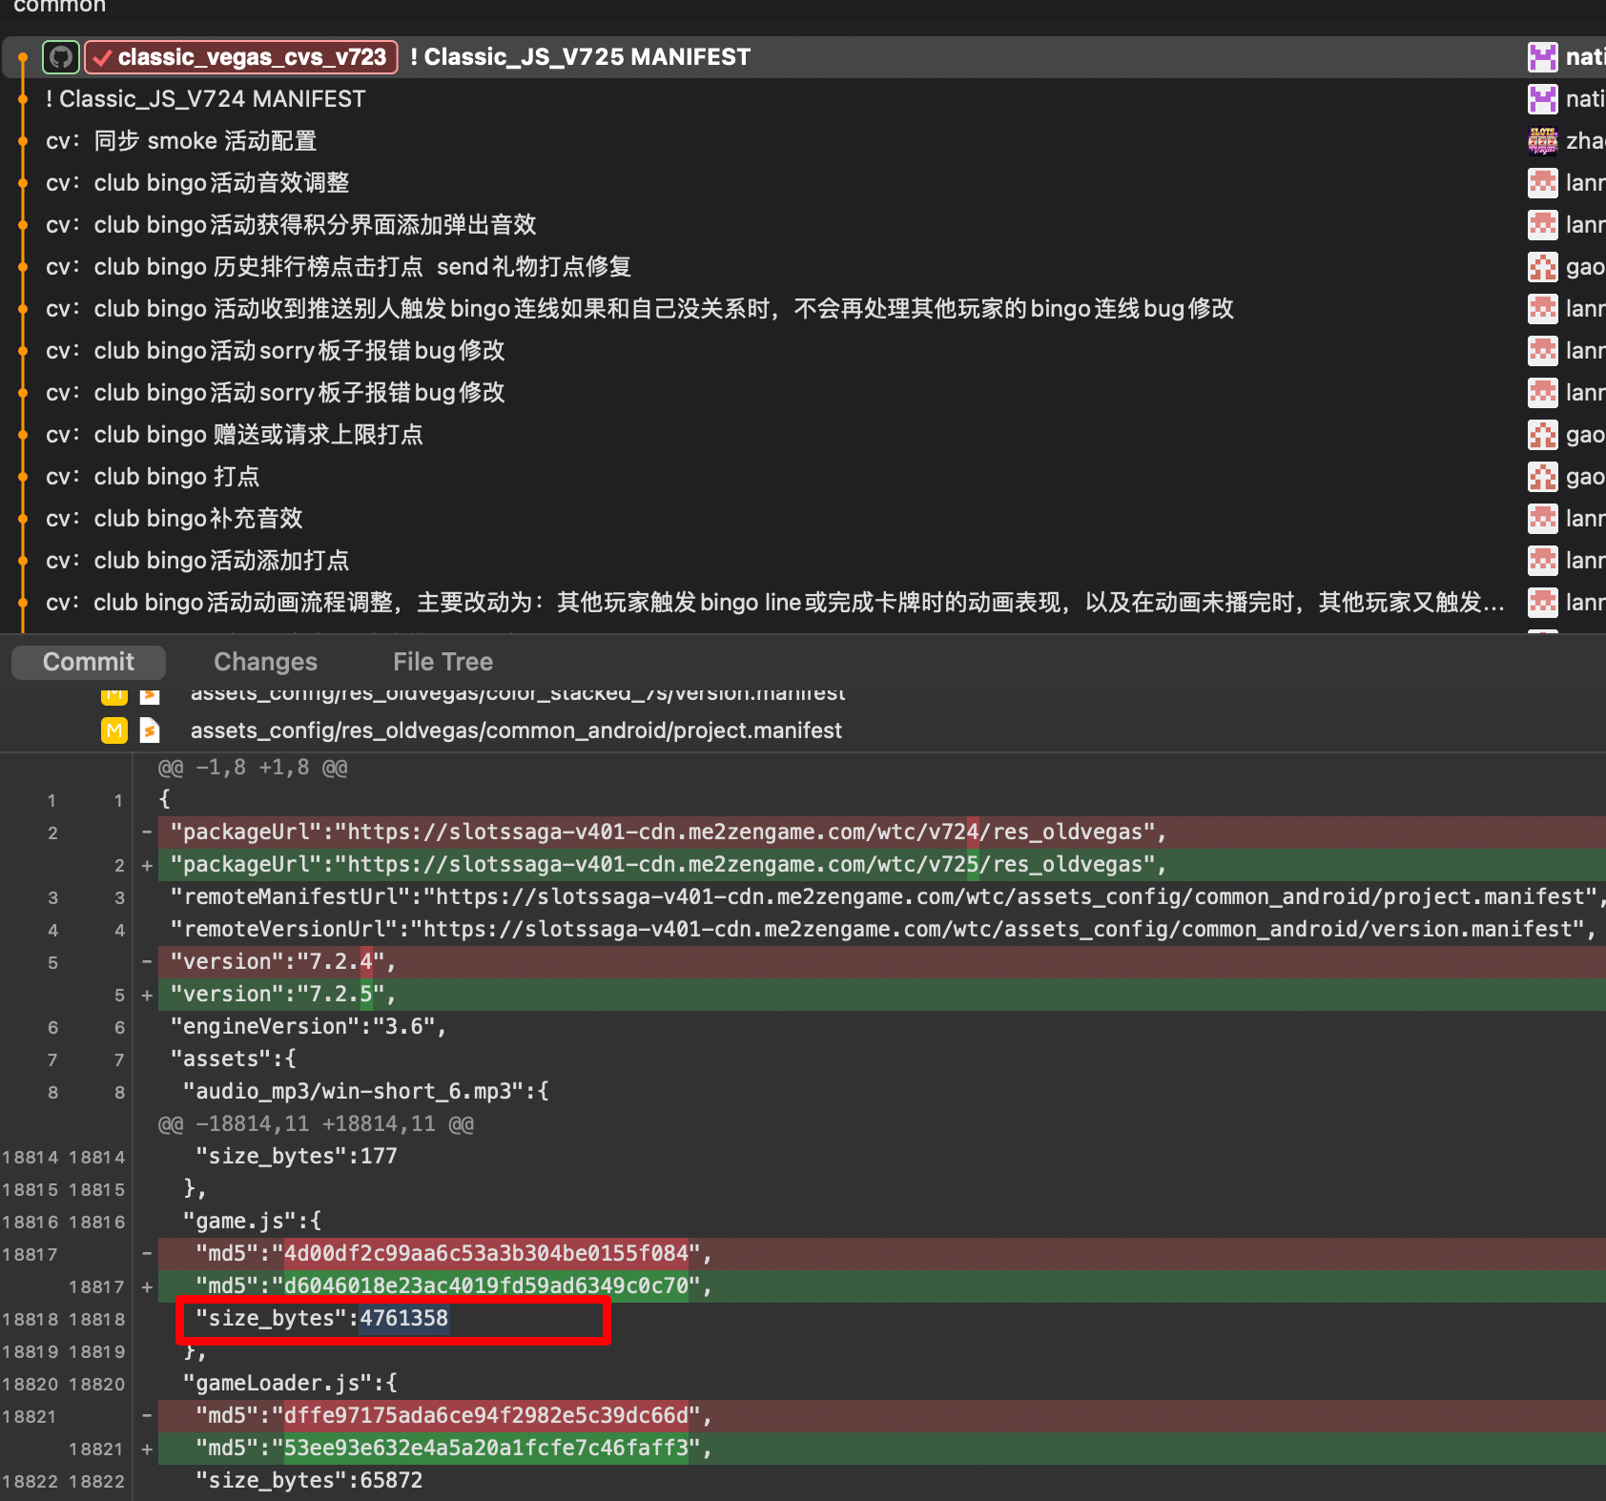Switch to the Changes tab
The height and width of the screenshot is (1501, 1606).
click(265, 662)
